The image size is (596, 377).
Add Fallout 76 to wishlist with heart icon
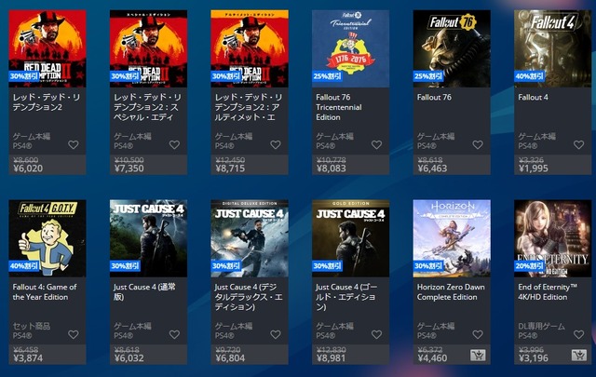[x=478, y=145]
